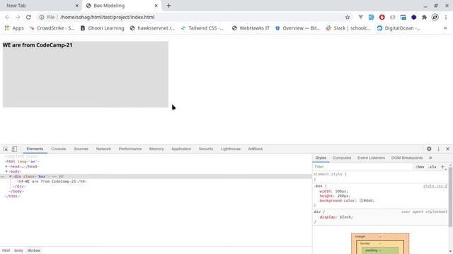
Task: Select the Elements tab
Action: tap(35, 149)
